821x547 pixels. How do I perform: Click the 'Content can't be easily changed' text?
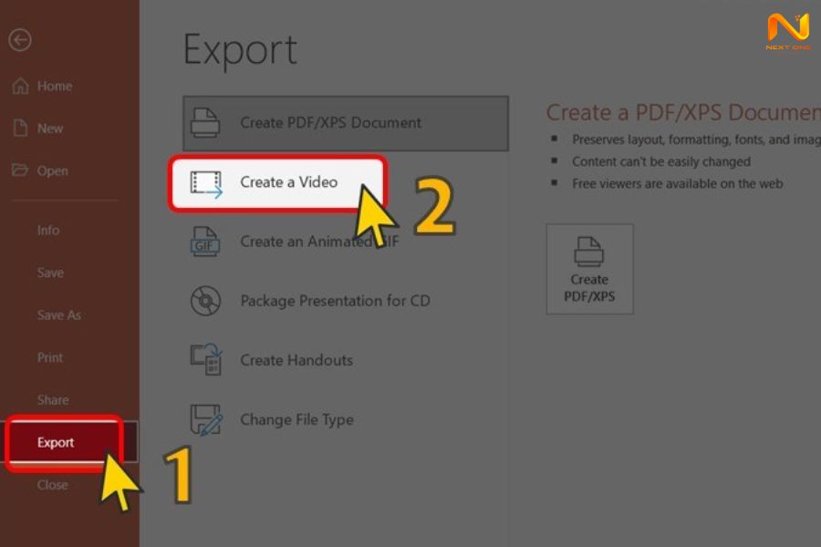point(661,161)
